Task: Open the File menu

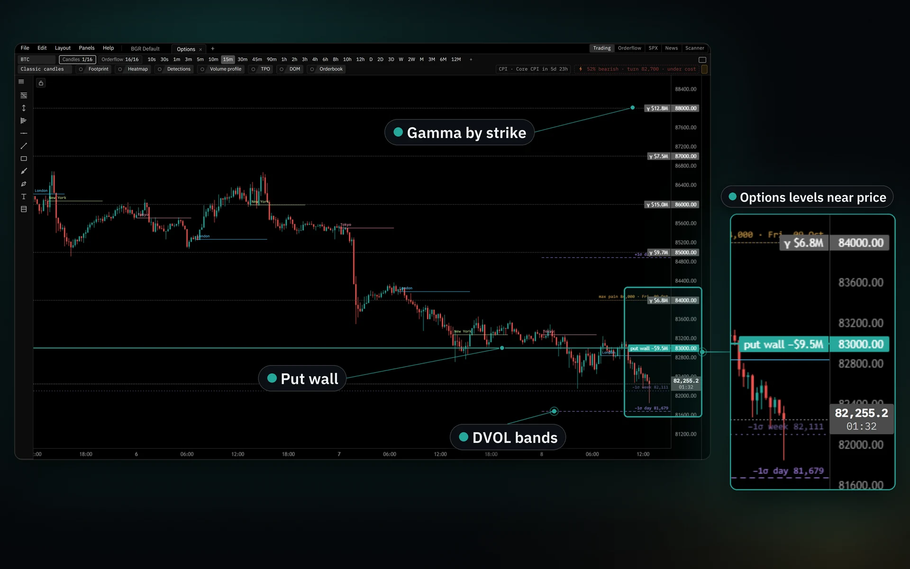Action: coord(25,48)
